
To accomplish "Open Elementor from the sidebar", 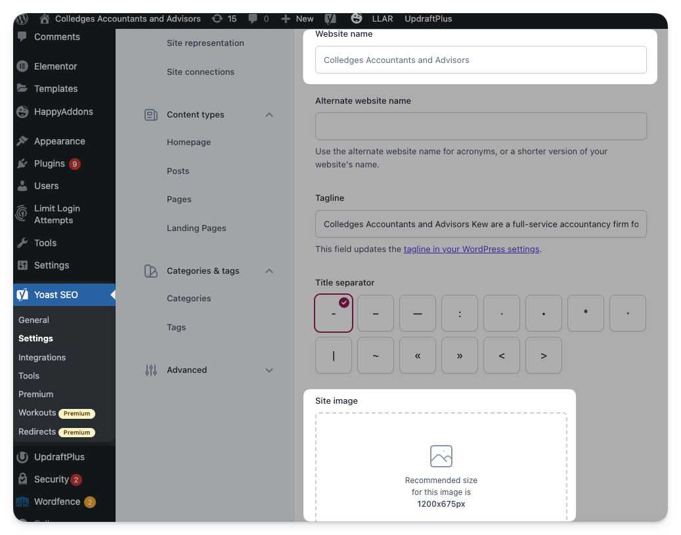I will click(55, 66).
